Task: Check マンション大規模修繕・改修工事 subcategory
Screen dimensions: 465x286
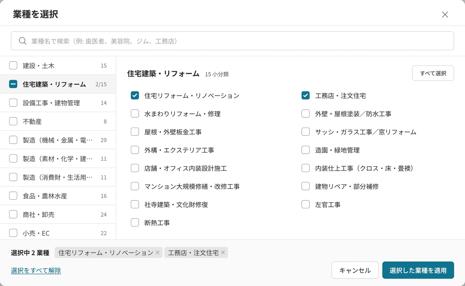Action: pos(135,186)
